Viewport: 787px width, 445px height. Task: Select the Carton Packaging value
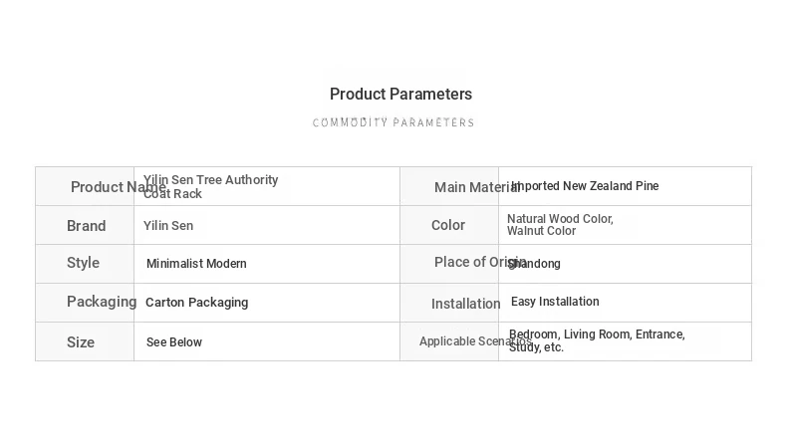pos(197,303)
